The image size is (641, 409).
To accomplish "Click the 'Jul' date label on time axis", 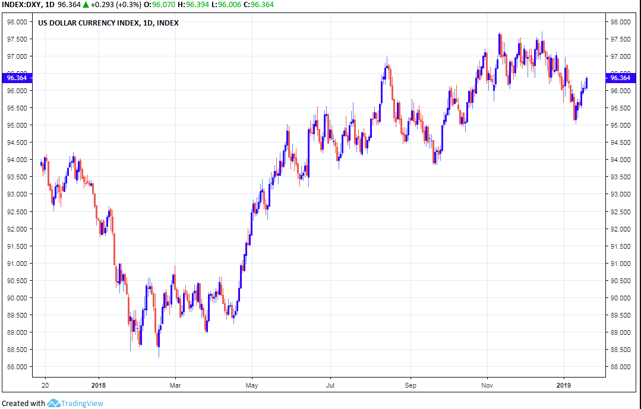I will click(x=330, y=384).
